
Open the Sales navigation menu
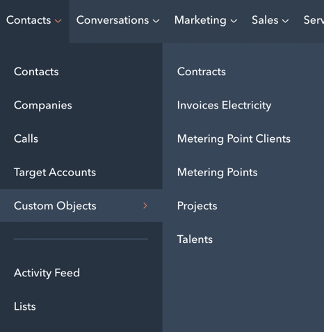(x=270, y=20)
